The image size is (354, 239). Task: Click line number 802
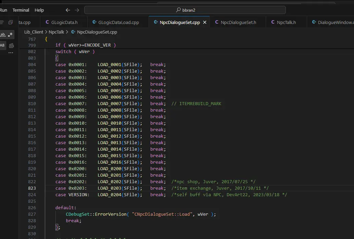click(32, 52)
